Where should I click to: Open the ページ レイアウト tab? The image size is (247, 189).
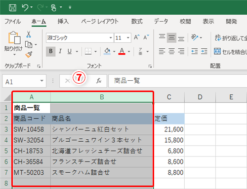point(100,22)
